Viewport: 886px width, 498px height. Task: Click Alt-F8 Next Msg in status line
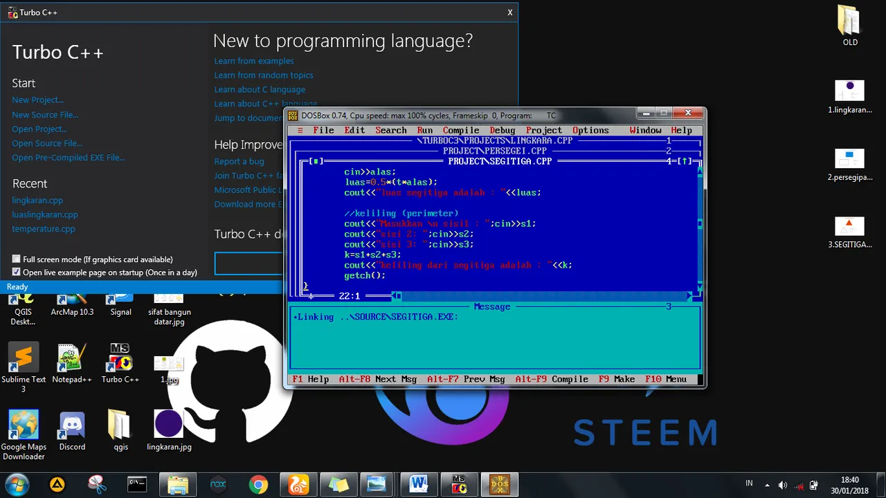[378, 379]
